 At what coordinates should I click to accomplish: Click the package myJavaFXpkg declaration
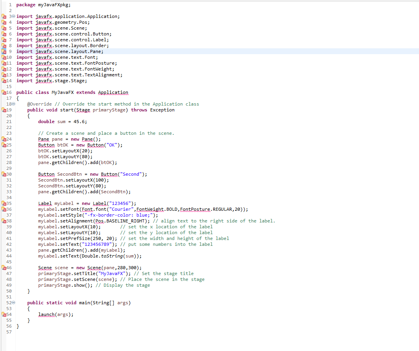tap(43, 5)
